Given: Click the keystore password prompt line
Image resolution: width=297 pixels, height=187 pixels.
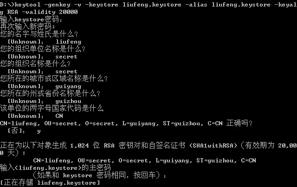Looking at the screenshot, I should 31,19.
